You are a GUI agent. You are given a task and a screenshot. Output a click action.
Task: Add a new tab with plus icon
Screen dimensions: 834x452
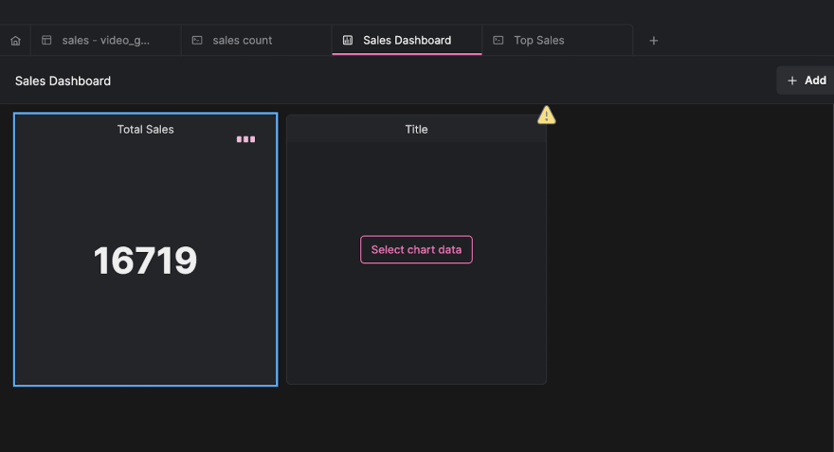click(x=654, y=41)
